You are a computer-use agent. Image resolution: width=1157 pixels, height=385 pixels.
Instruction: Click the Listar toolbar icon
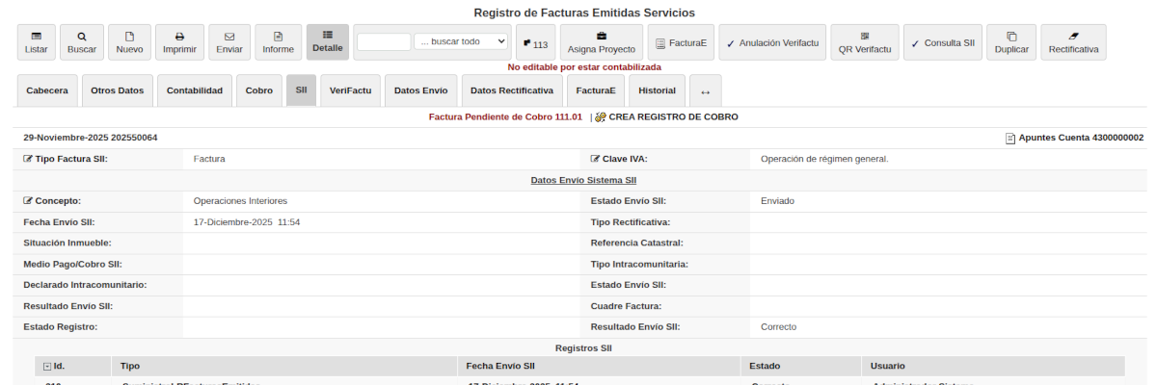[x=37, y=41]
